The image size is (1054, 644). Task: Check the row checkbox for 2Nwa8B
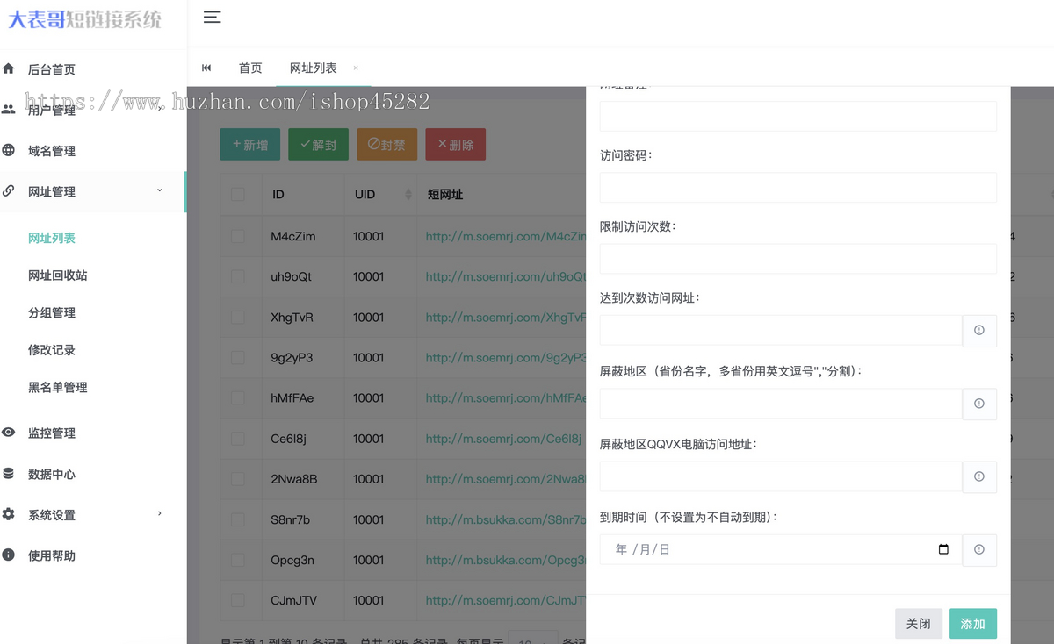click(237, 479)
